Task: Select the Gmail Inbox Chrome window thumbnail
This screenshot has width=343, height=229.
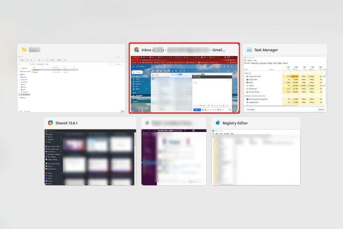Action: (x=185, y=78)
